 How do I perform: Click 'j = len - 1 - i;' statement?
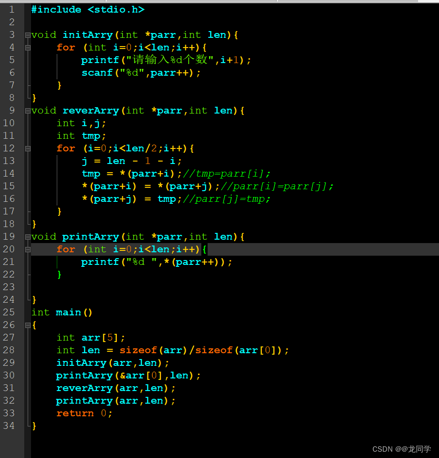[132, 161]
